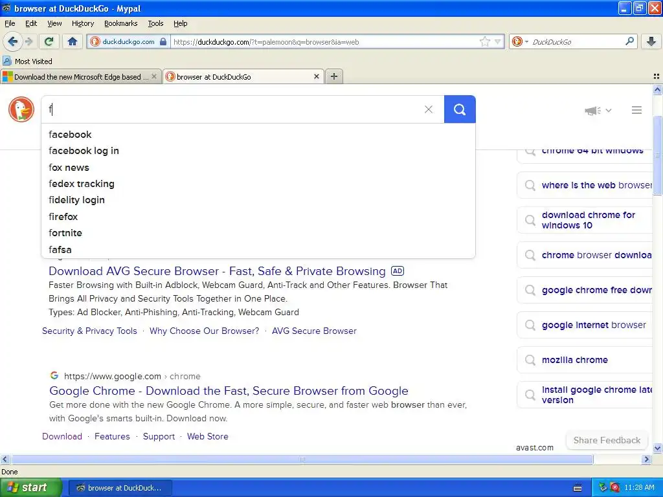
Task: Open the History menu
Action: tap(82, 23)
